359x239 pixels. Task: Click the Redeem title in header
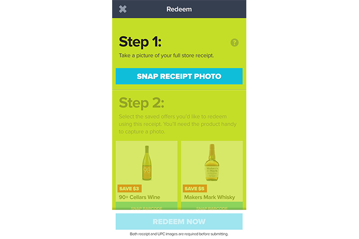[x=179, y=9]
